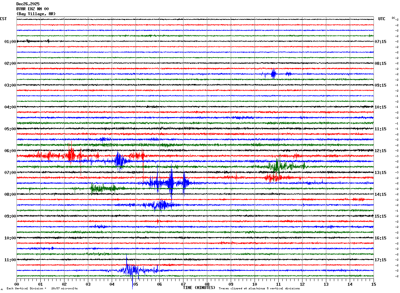
Task: Select the 10:00 CST time label
Action: pos(10,238)
